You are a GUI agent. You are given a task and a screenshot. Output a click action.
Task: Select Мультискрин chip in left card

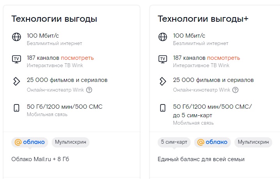coord(70,142)
